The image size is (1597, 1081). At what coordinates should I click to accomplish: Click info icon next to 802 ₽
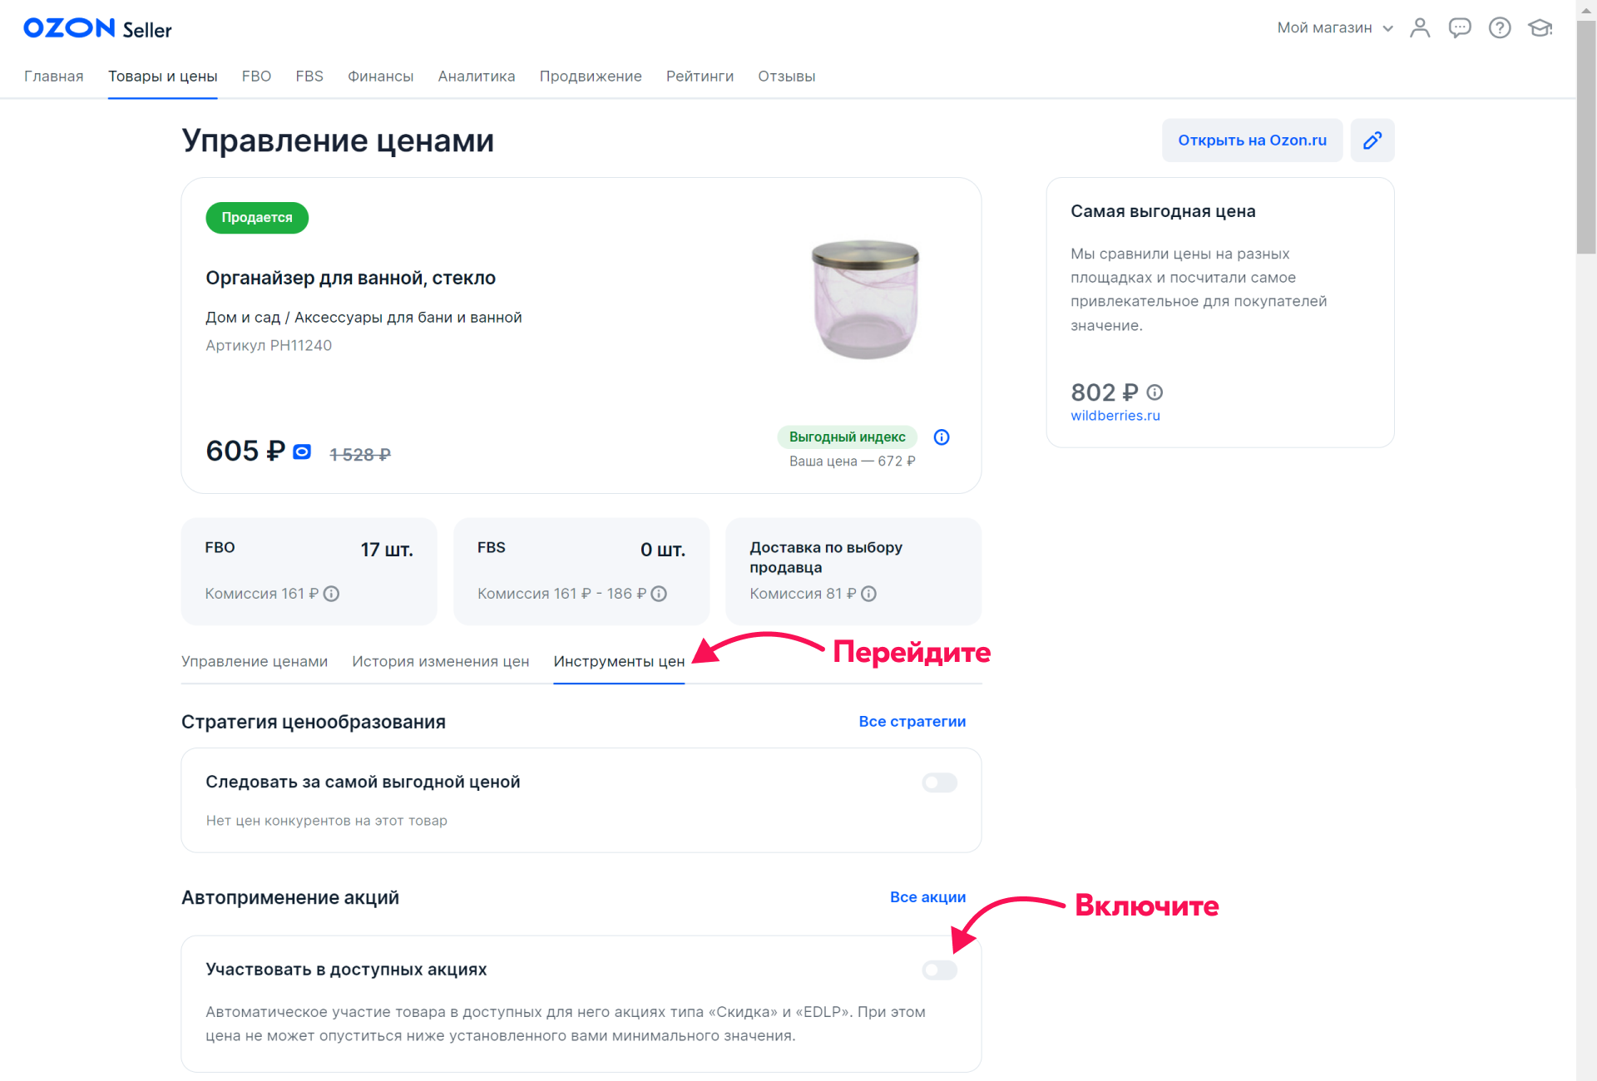(x=1154, y=392)
